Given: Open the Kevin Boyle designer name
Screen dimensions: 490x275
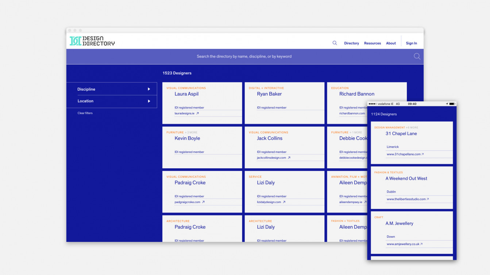Looking at the screenshot, I should [x=187, y=138].
